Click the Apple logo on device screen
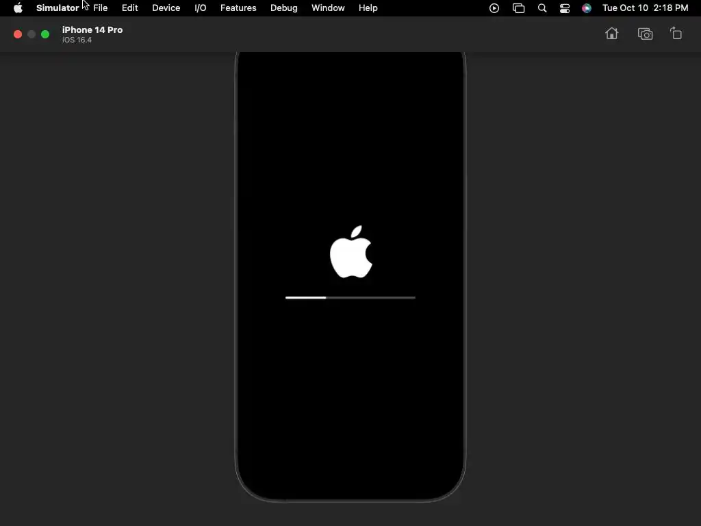 tap(351, 251)
